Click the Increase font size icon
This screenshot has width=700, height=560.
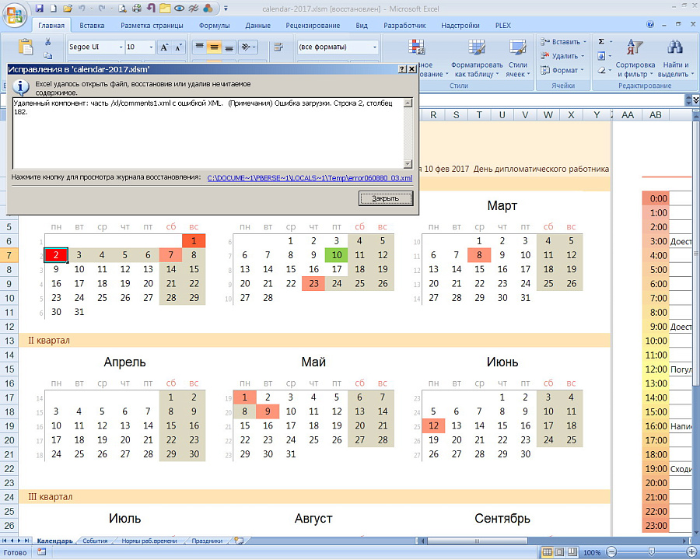click(164, 47)
